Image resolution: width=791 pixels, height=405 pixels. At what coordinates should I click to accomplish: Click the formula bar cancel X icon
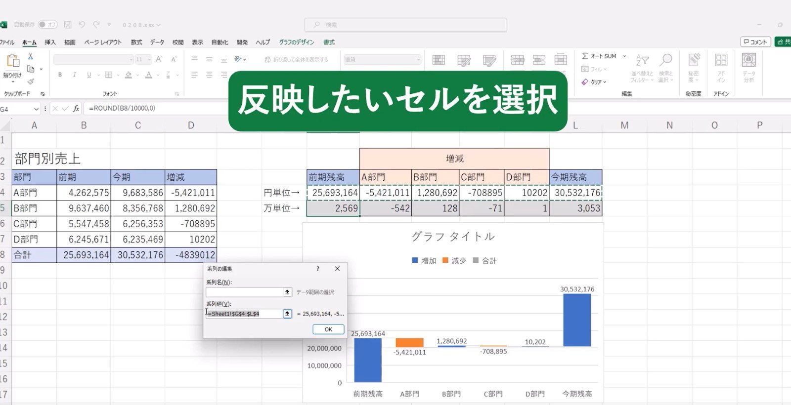(55, 109)
